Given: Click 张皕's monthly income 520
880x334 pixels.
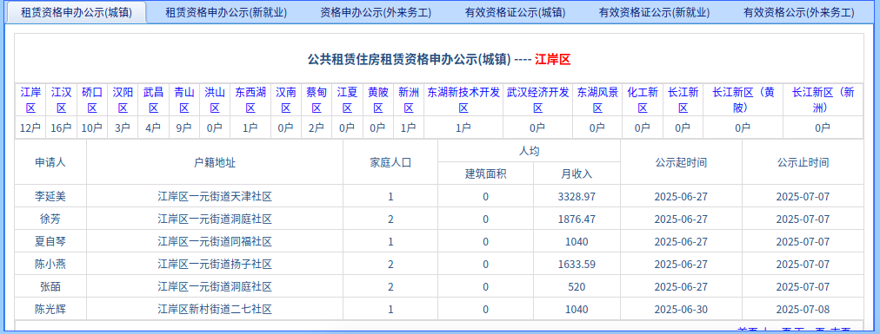Looking at the screenshot, I should tap(577, 287).
